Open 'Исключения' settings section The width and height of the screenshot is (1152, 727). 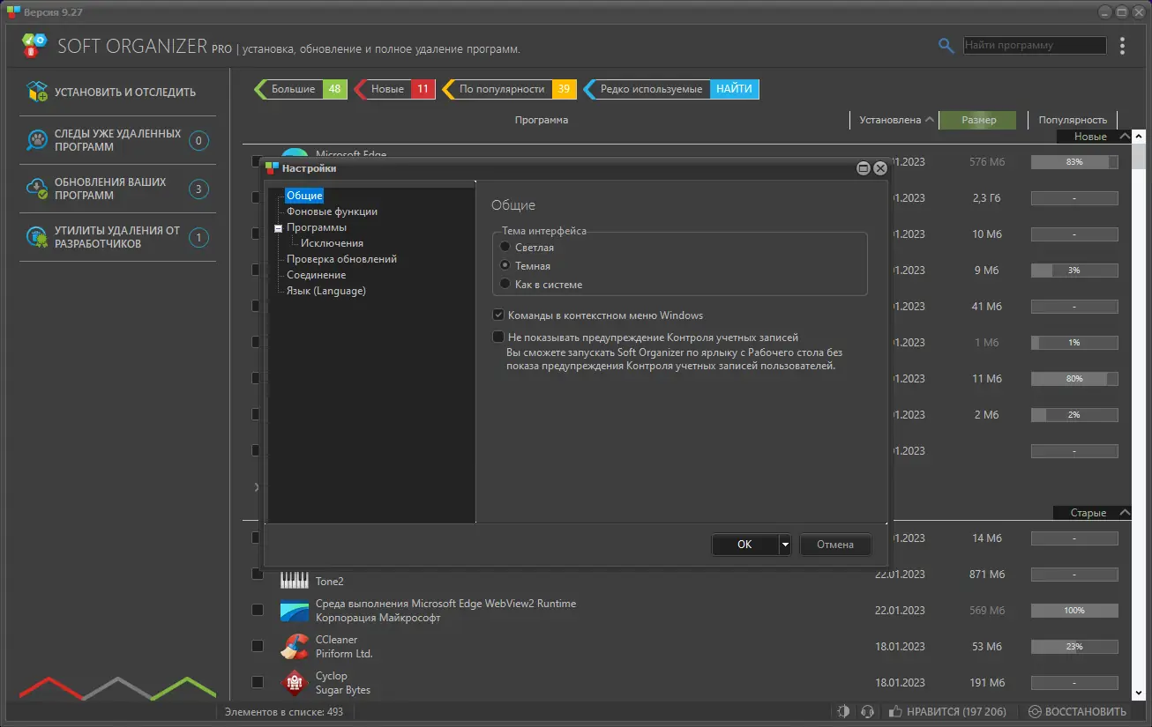[x=332, y=243]
